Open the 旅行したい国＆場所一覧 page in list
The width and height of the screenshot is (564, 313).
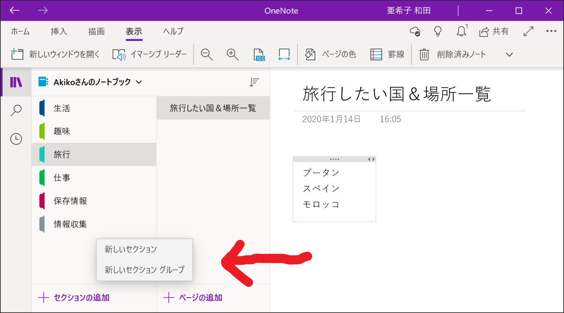pyautogui.click(x=213, y=108)
